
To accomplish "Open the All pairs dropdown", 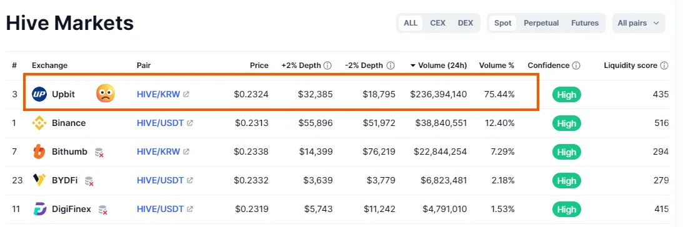I will point(639,23).
